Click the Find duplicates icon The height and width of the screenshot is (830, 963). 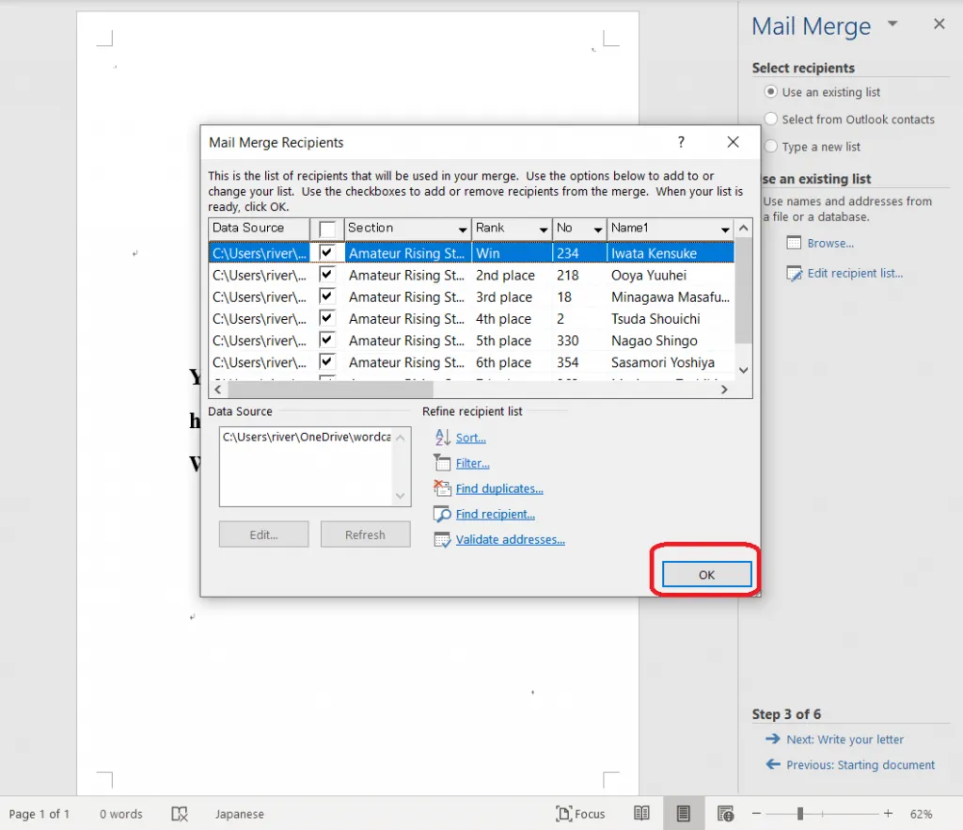point(442,488)
